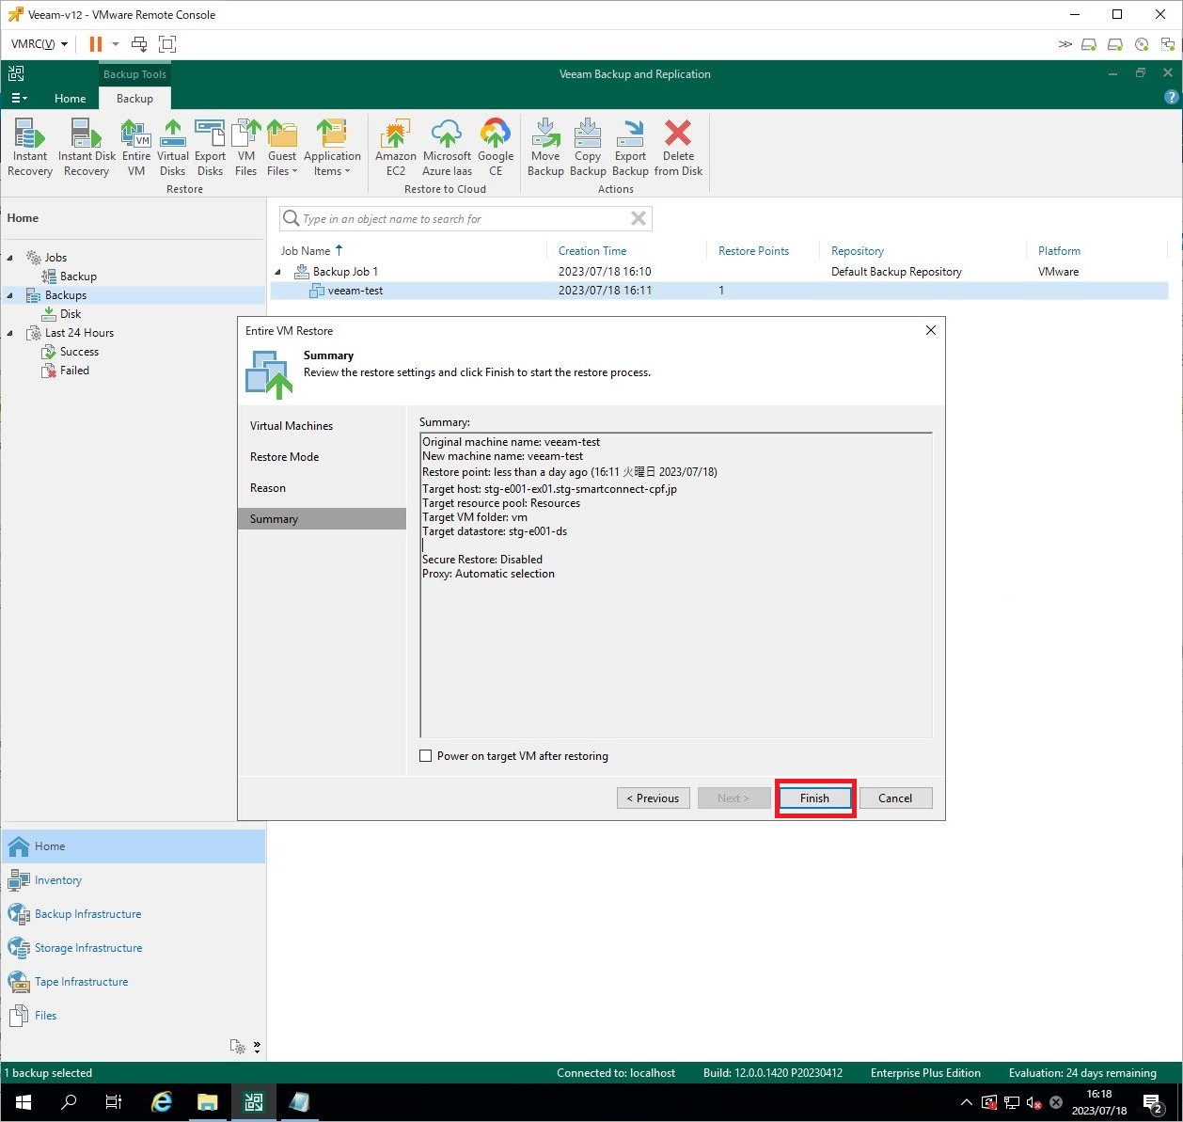The height and width of the screenshot is (1122, 1183).
Task: Click the object name search field
Action: click(465, 219)
